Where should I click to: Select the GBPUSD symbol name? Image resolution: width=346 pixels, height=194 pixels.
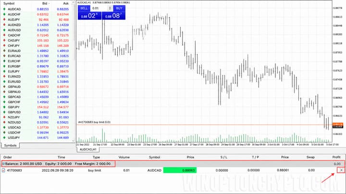click(14, 112)
